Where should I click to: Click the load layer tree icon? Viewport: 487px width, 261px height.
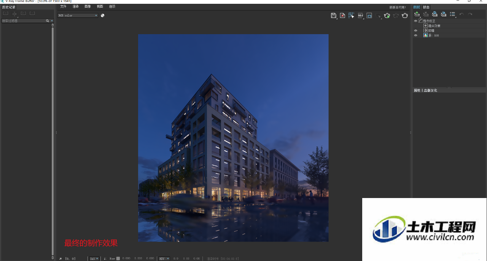(443, 14)
